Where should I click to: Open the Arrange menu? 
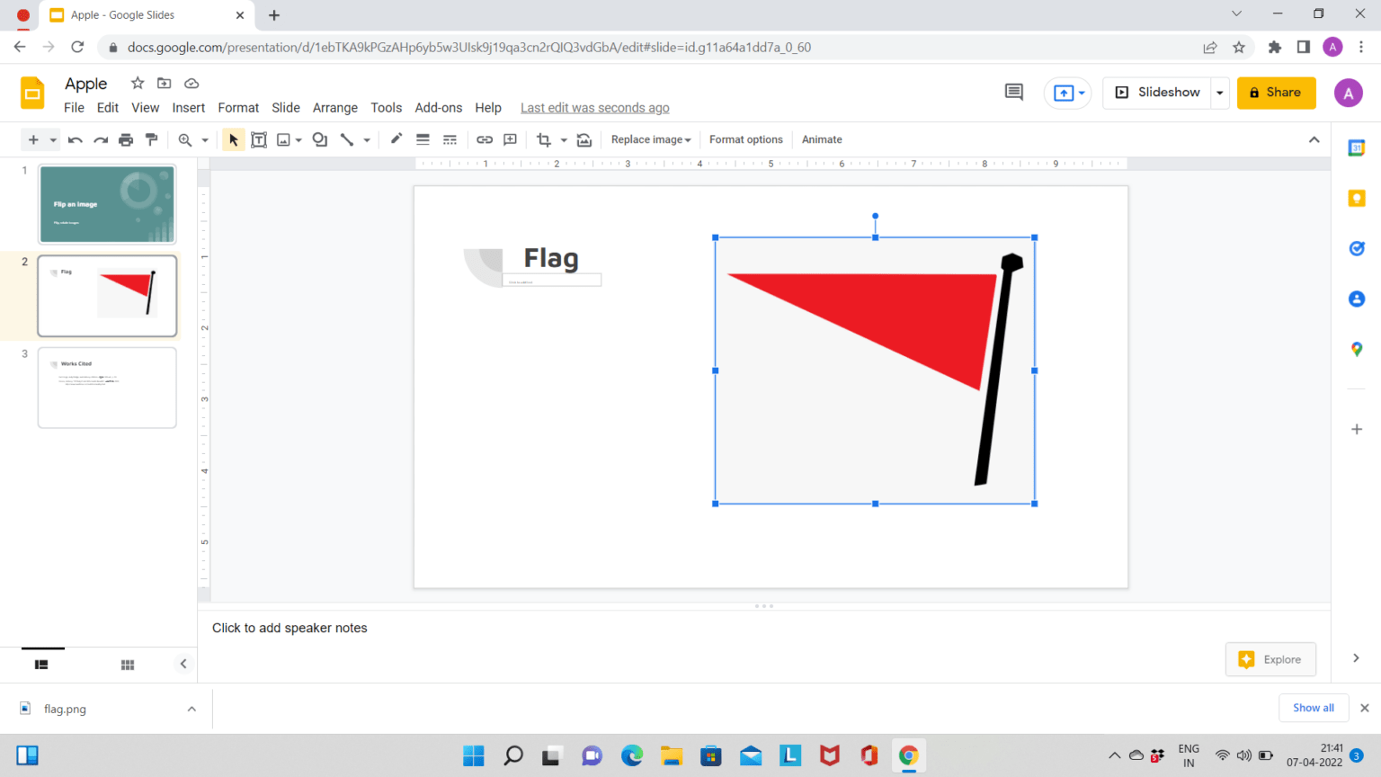(334, 107)
